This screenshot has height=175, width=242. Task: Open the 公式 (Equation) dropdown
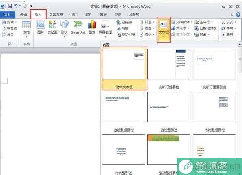pos(229,22)
